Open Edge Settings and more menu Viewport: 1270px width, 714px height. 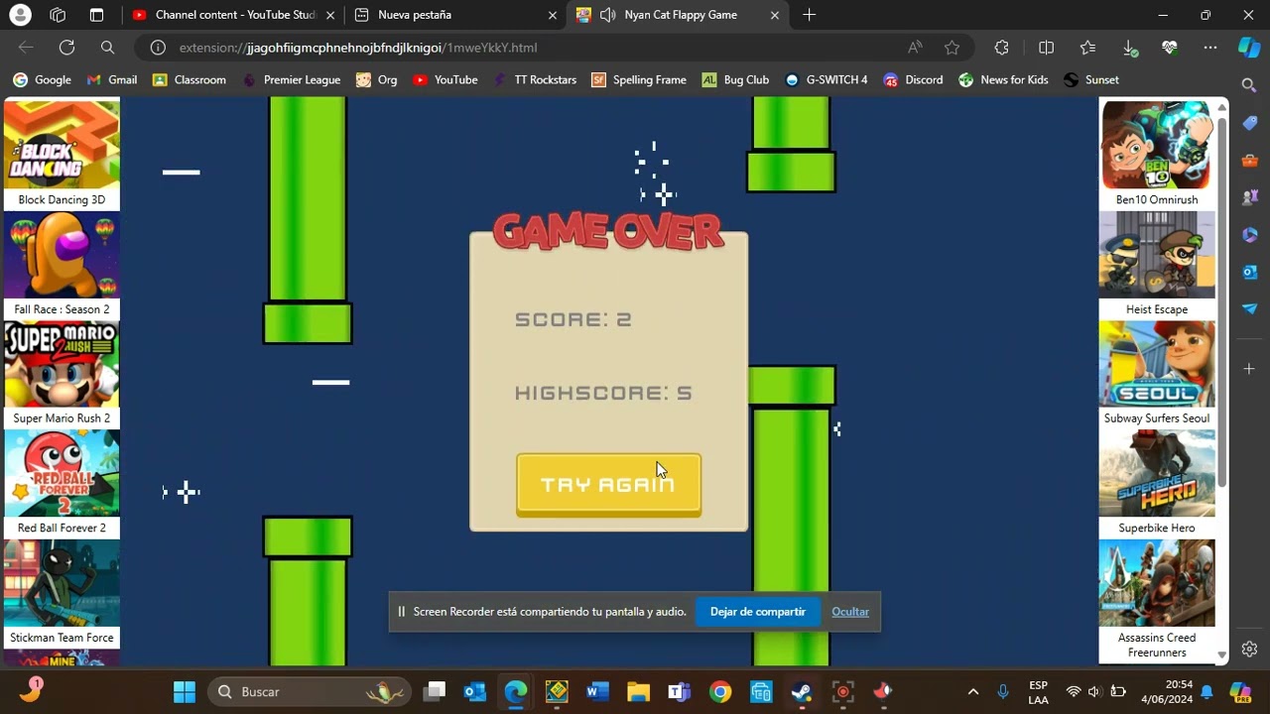coord(1210,48)
